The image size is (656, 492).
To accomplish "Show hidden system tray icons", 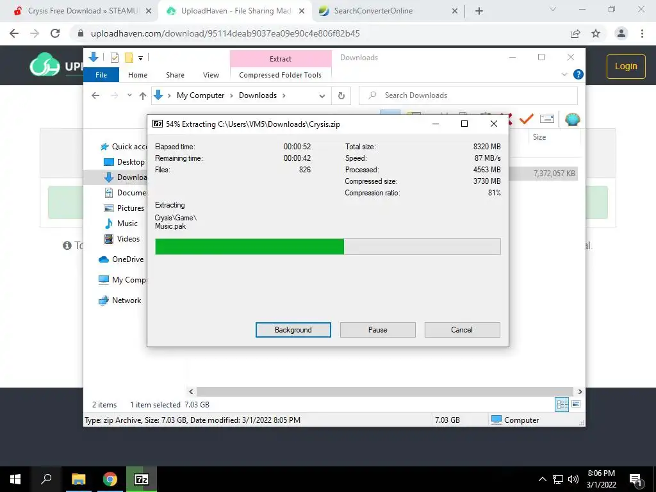I will pos(542,479).
